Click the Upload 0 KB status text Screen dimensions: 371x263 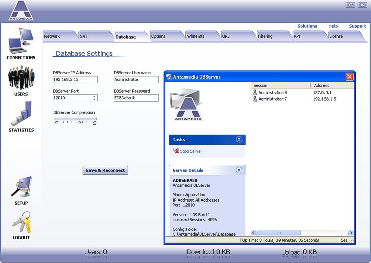(299, 252)
